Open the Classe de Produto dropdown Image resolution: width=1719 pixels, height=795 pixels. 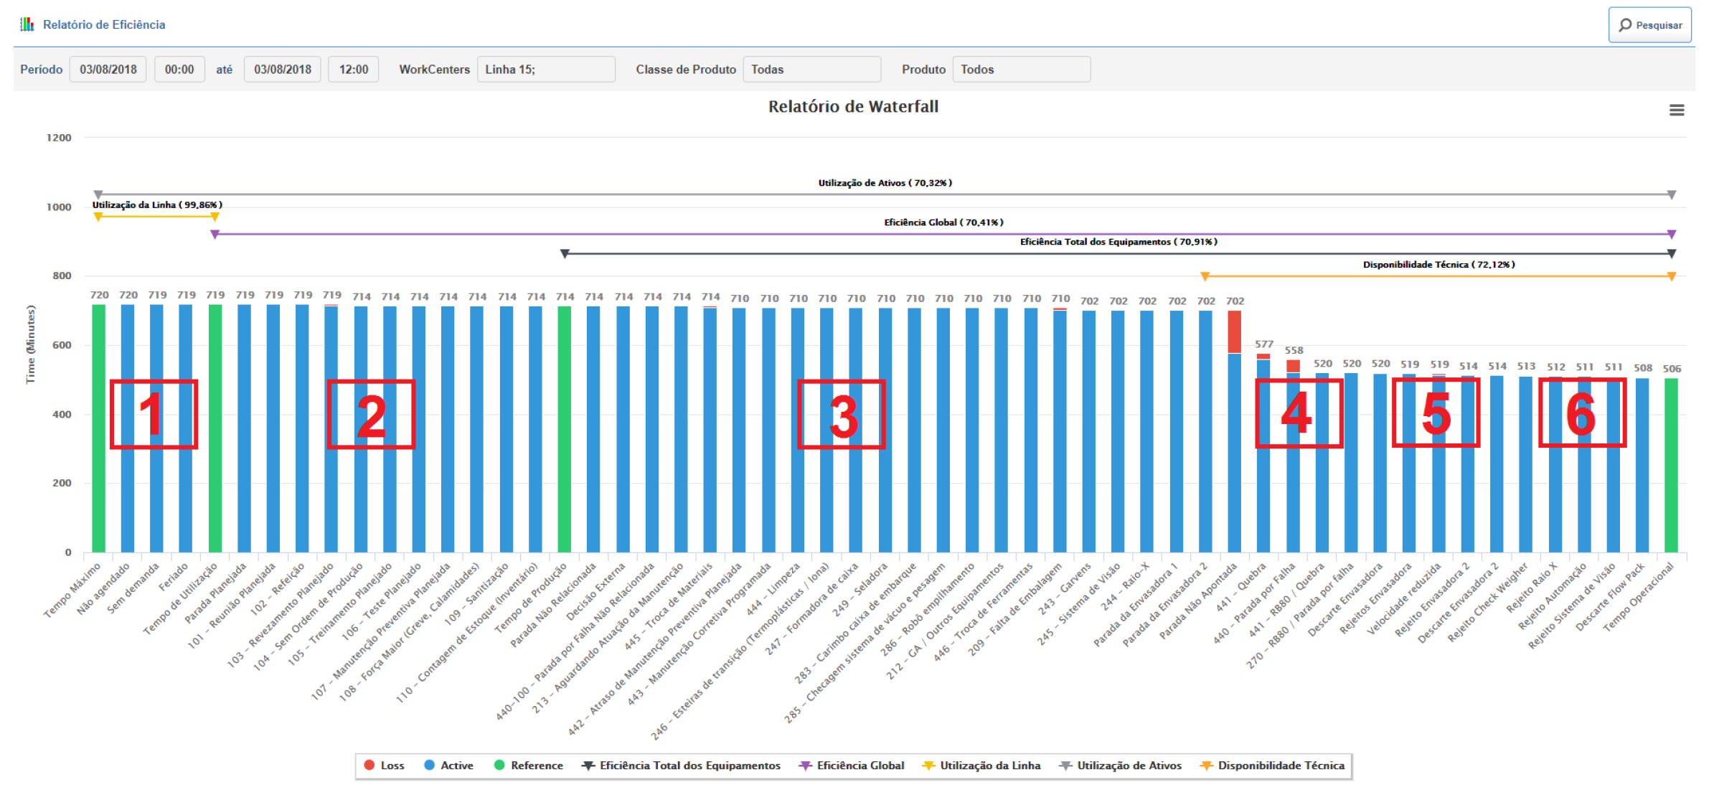pyautogui.click(x=811, y=70)
